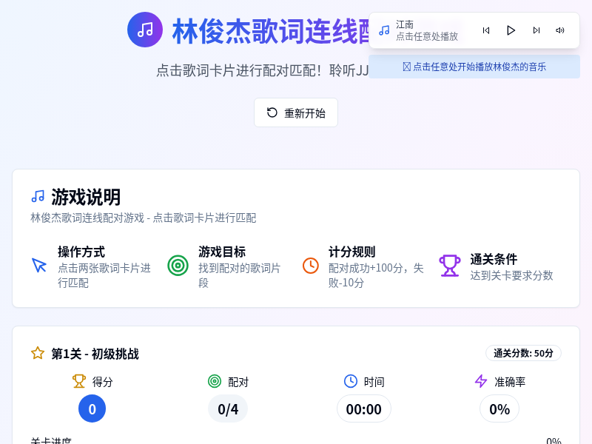Click the 达到关卡要求分数 description
The height and width of the screenshot is (444, 592).
[511, 275]
